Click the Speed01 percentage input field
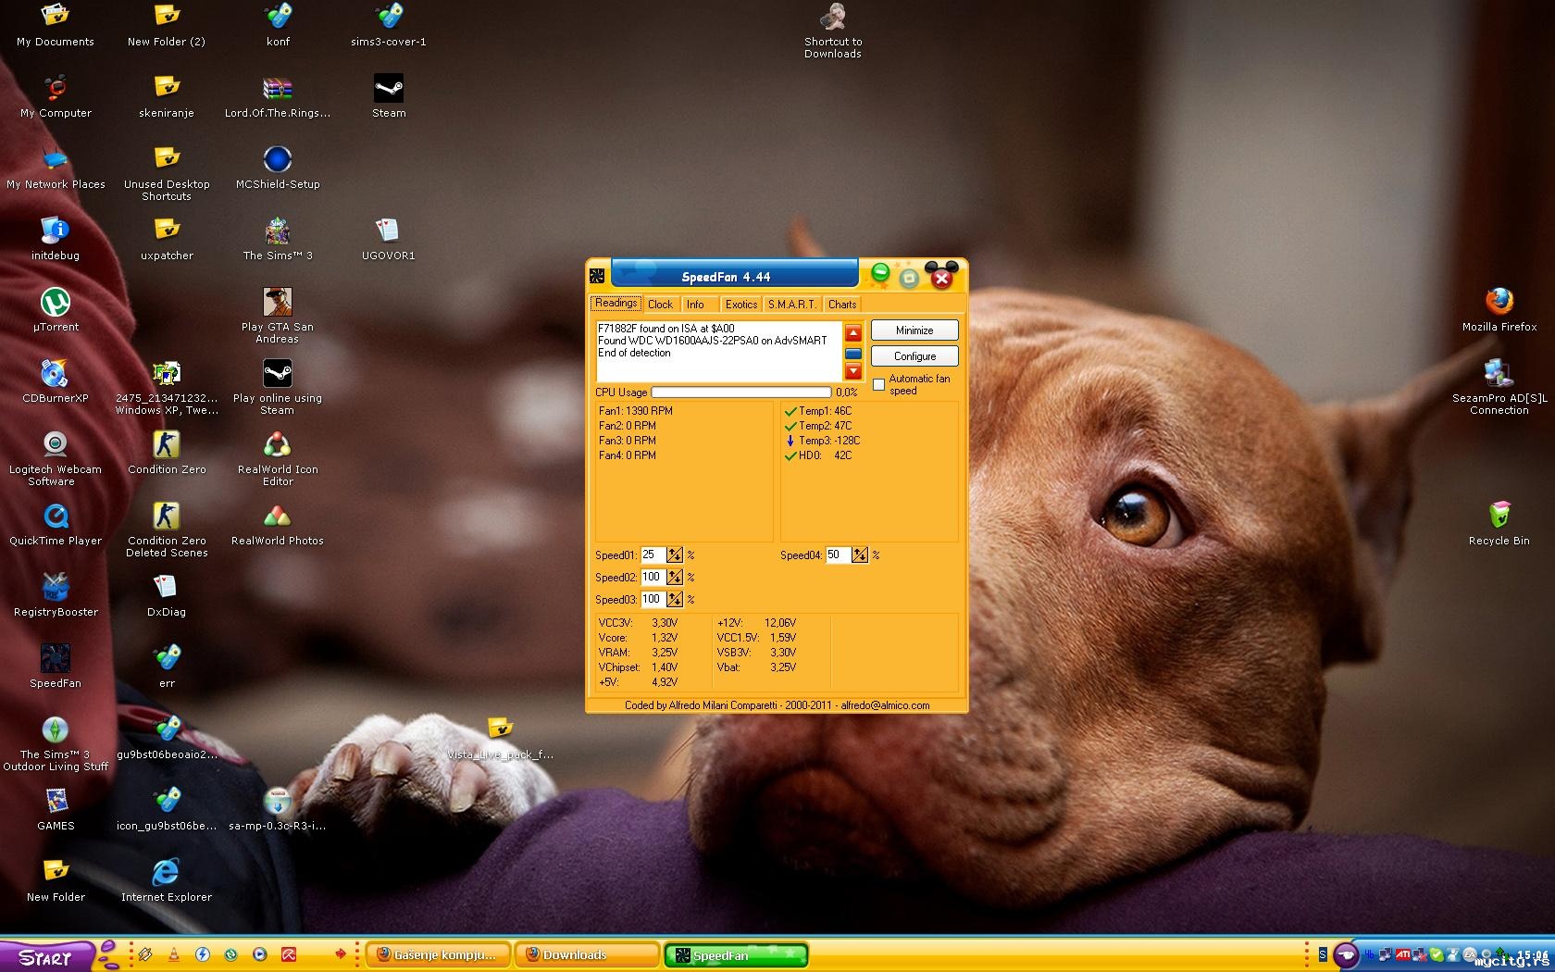Viewport: 1555px width, 972px height. (653, 555)
